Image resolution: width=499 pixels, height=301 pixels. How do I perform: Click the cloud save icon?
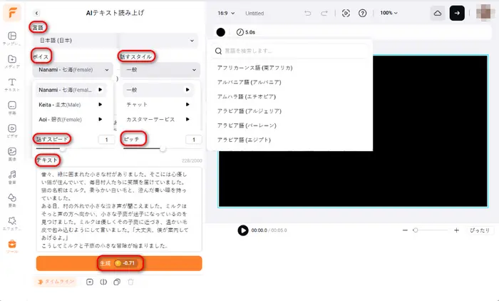click(x=438, y=13)
